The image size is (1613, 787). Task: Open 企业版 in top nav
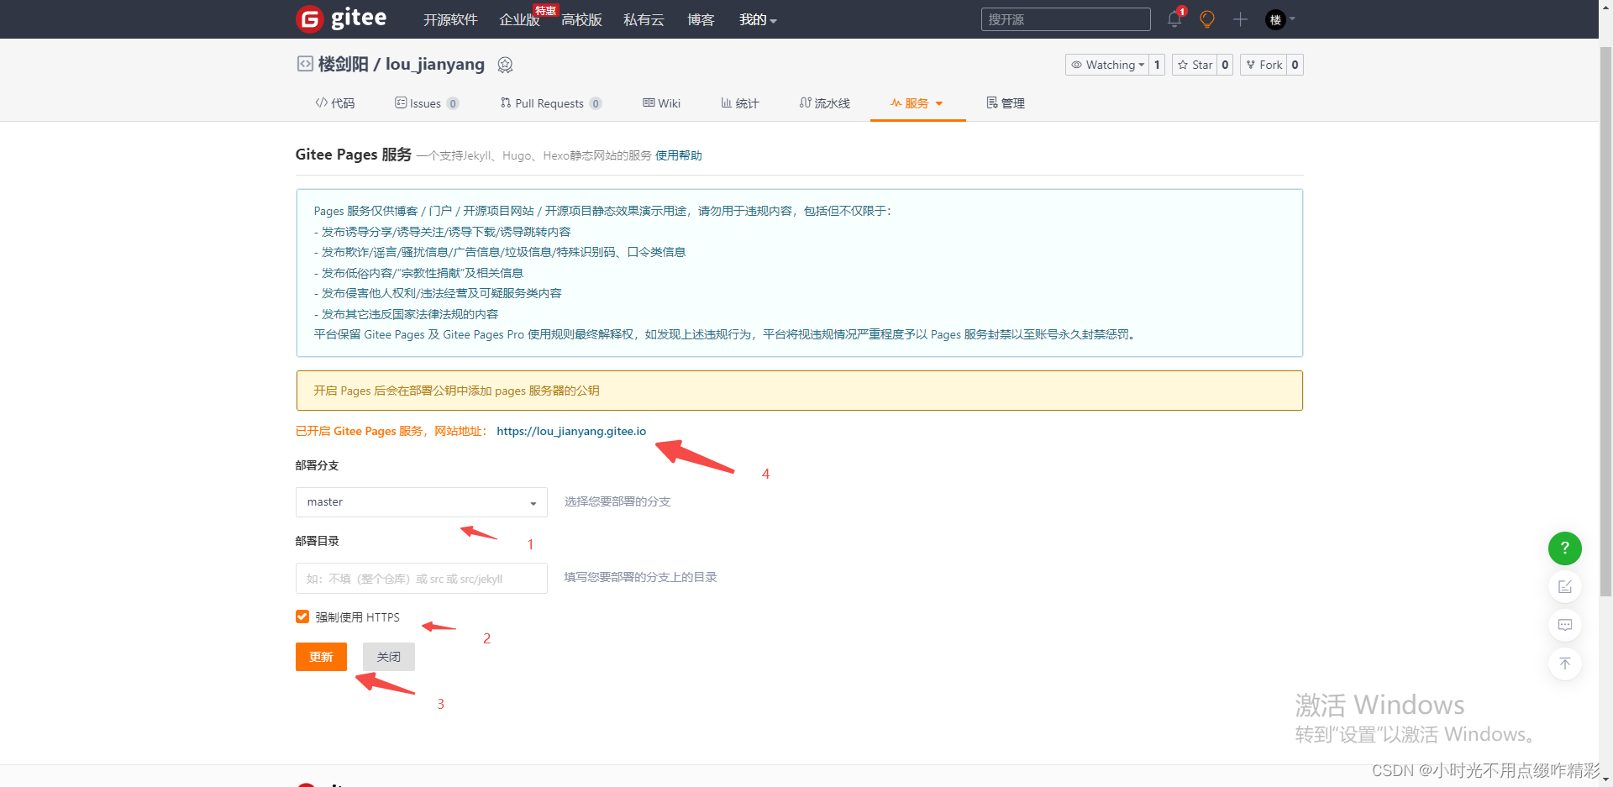pyautogui.click(x=520, y=19)
